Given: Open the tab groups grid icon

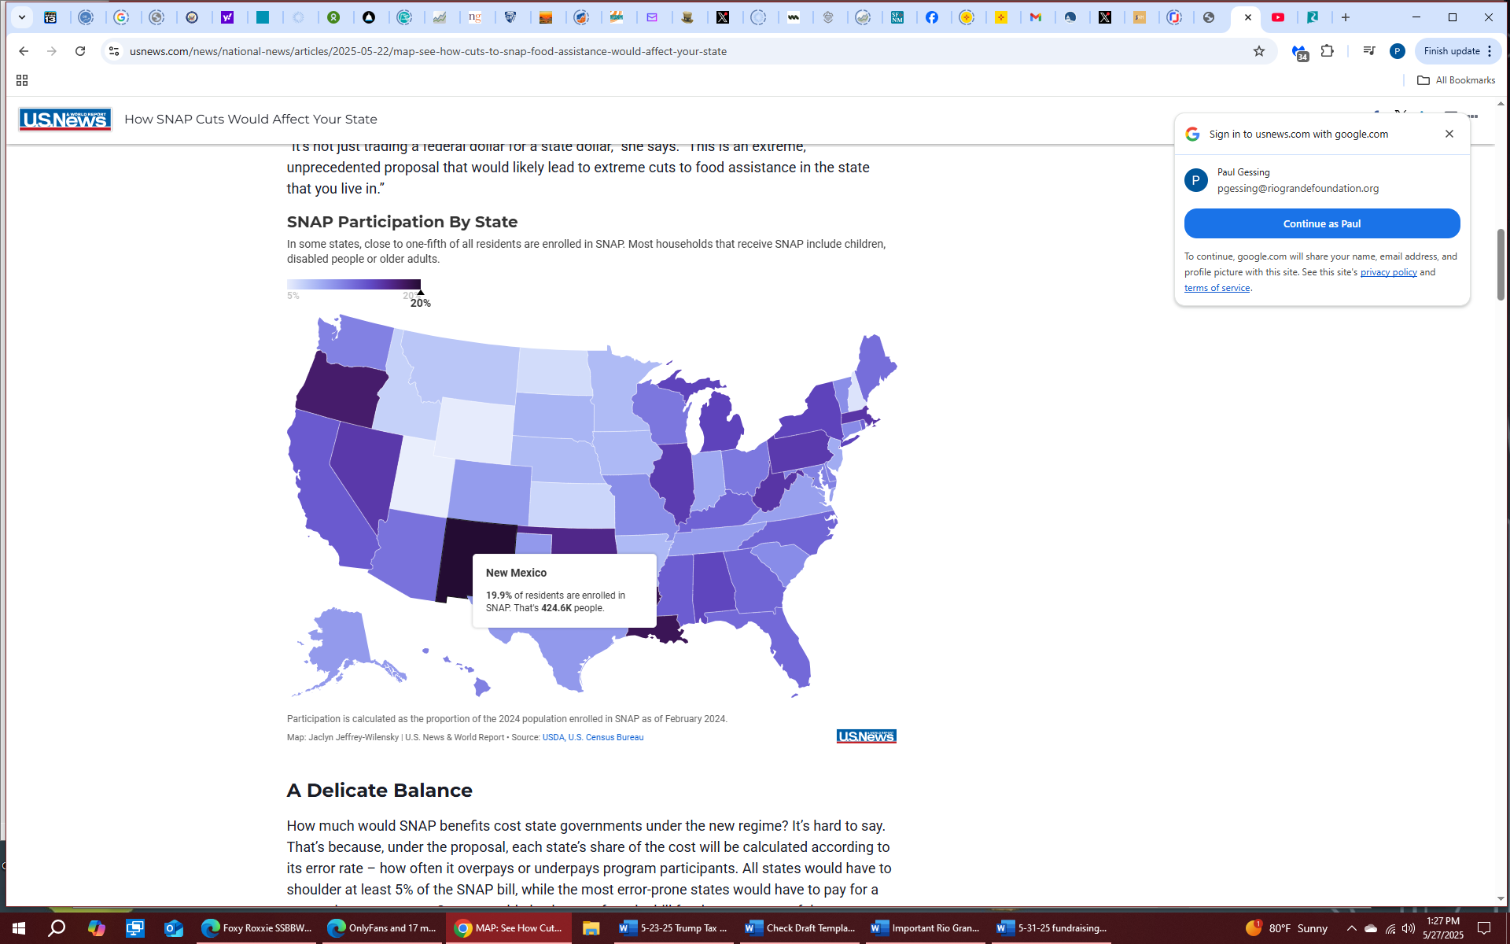Looking at the screenshot, I should 22,80.
